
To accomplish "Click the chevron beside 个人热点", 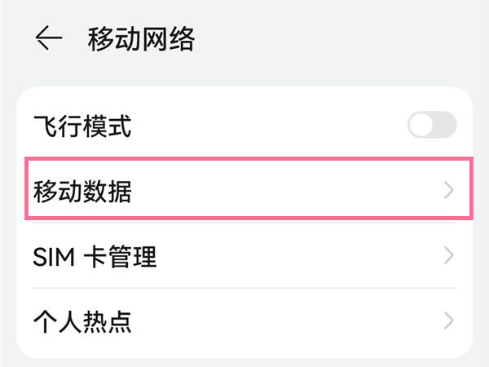I will click(x=448, y=321).
